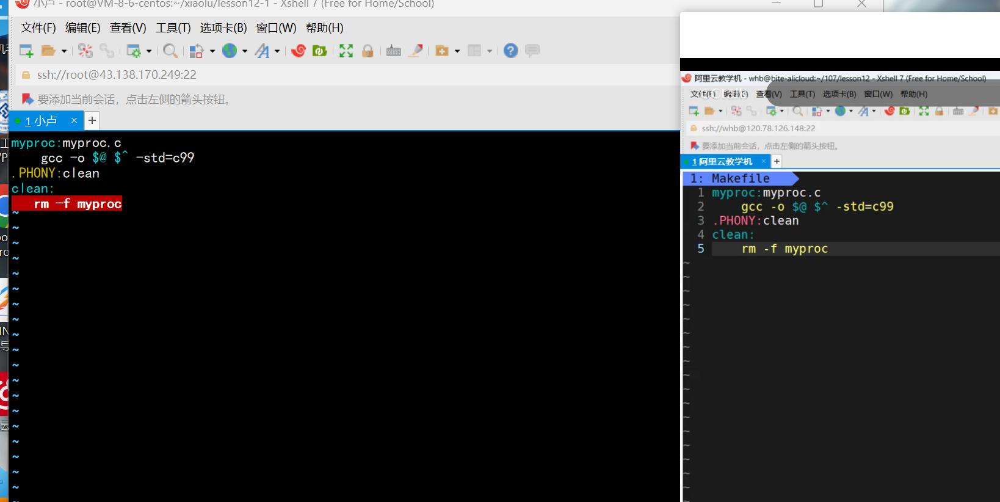1000x502 pixels.
Task: Click New Session icon in 阿里云教学机 window
Action: pos(694,111)
